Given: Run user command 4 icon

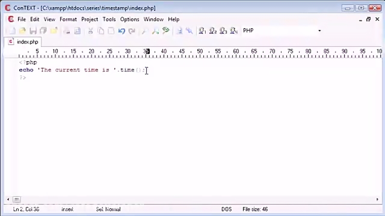Looking at the screenshot, I should (x=234, y=31).
